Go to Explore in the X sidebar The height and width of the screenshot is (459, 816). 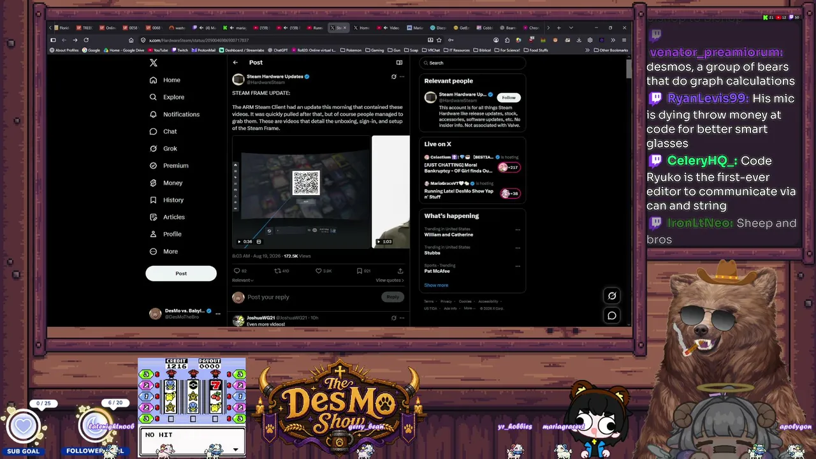click(x=167, y=97)
